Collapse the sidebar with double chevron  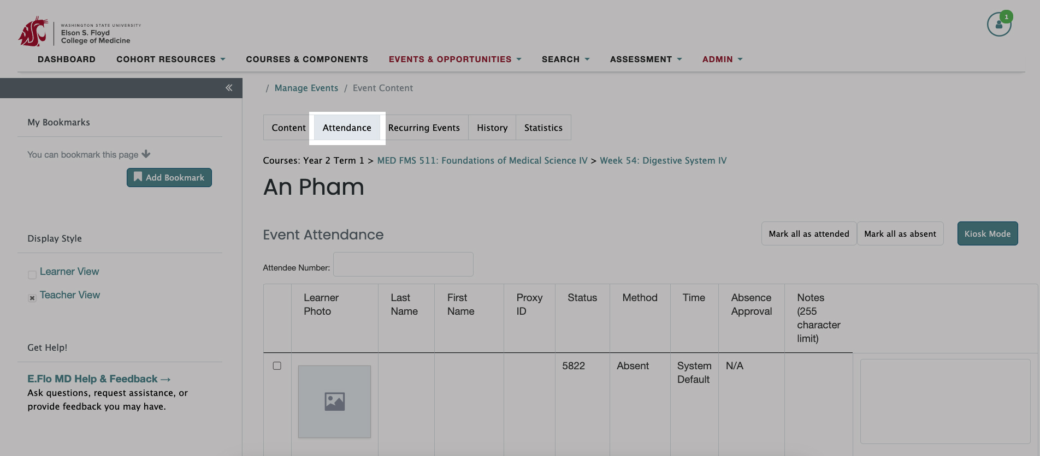point(229,88)
